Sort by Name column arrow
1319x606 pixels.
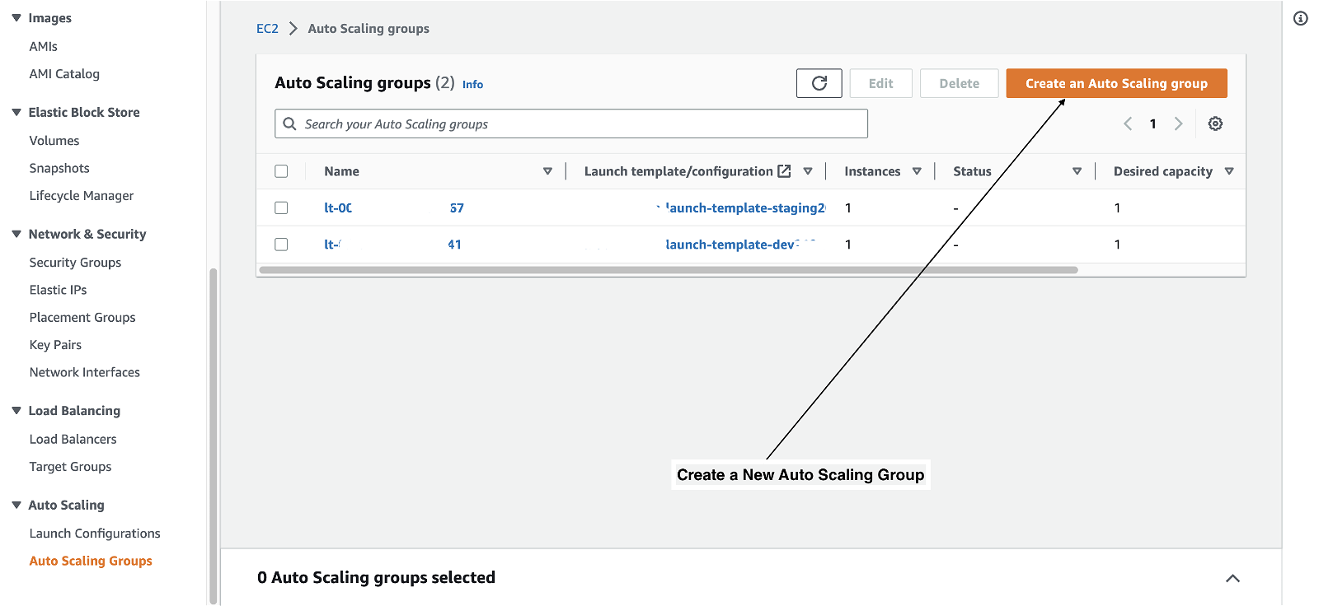point(547,171)
